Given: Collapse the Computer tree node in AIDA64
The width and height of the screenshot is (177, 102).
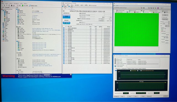Looking at the screenshot, I should click(2, 11).
